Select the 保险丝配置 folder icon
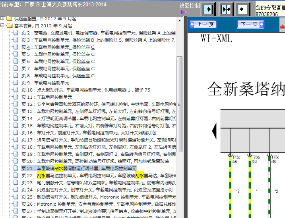Image resolution: width=285 pixels, height=218 pixels. pos(9,19)
